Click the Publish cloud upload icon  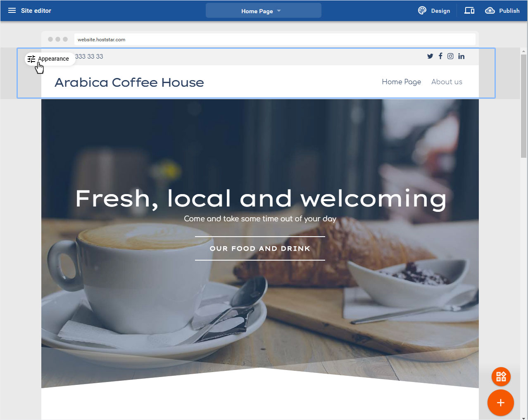pos(490,11)
